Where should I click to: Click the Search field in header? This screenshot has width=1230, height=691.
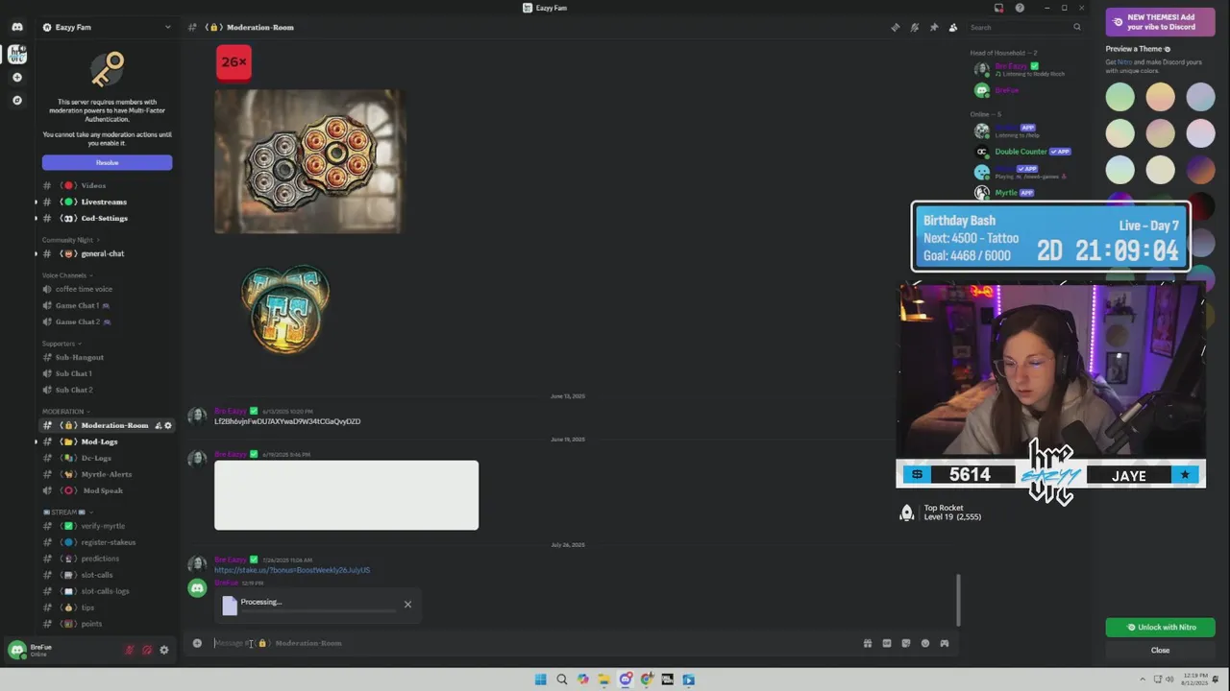(1025, 27)
